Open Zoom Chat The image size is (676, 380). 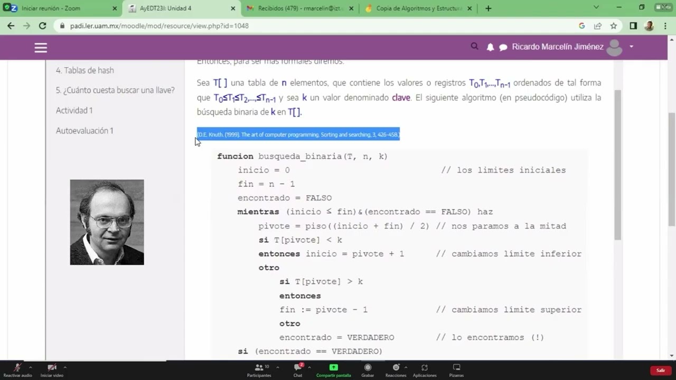pyautogui.click(x=298, y=370)
